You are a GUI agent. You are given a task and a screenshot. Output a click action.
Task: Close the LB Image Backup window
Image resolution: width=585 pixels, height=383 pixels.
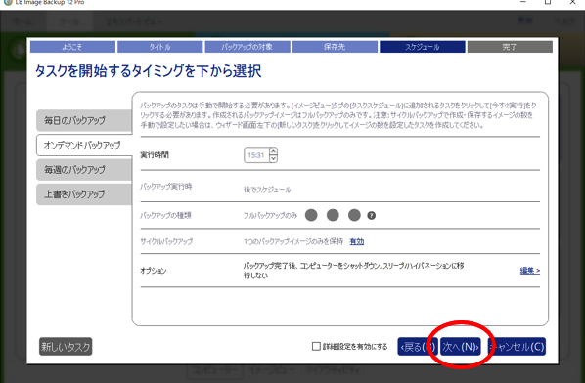[x=572, y=2]
